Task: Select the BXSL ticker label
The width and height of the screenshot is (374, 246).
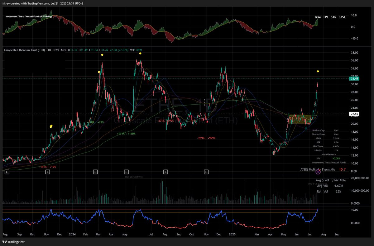Action: click(342, 17)
